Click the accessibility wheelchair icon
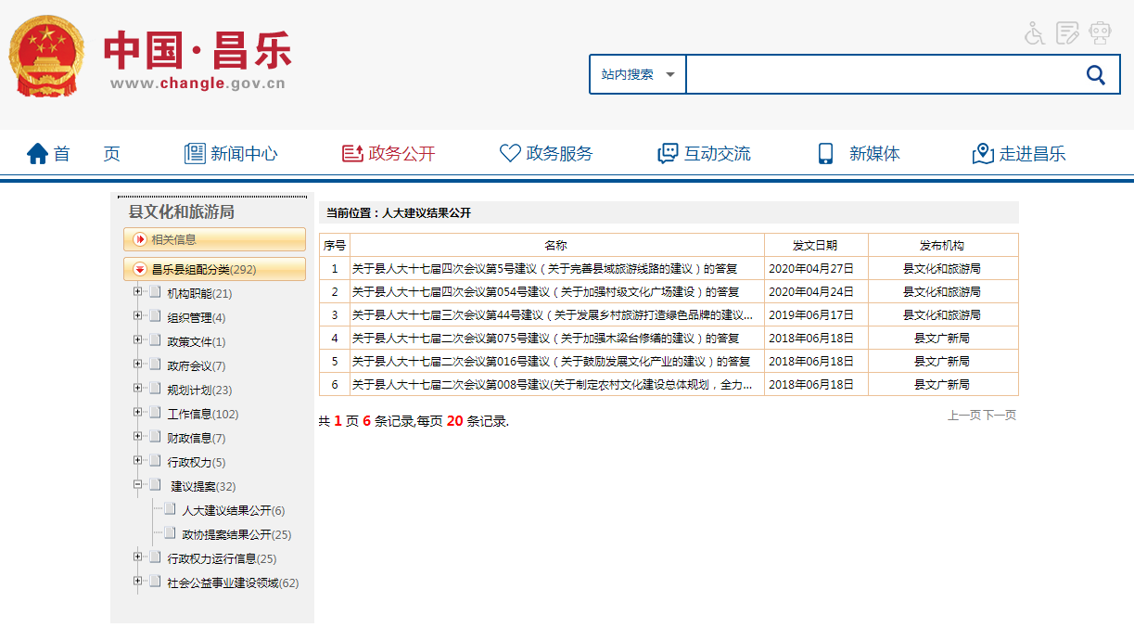The width and height of the screenshot is (1134, 640). coord(1035,33)
